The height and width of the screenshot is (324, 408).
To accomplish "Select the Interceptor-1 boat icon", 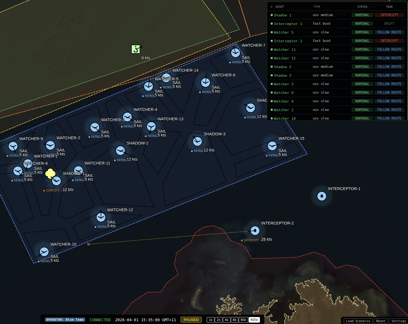I will [x=322, y=196].
